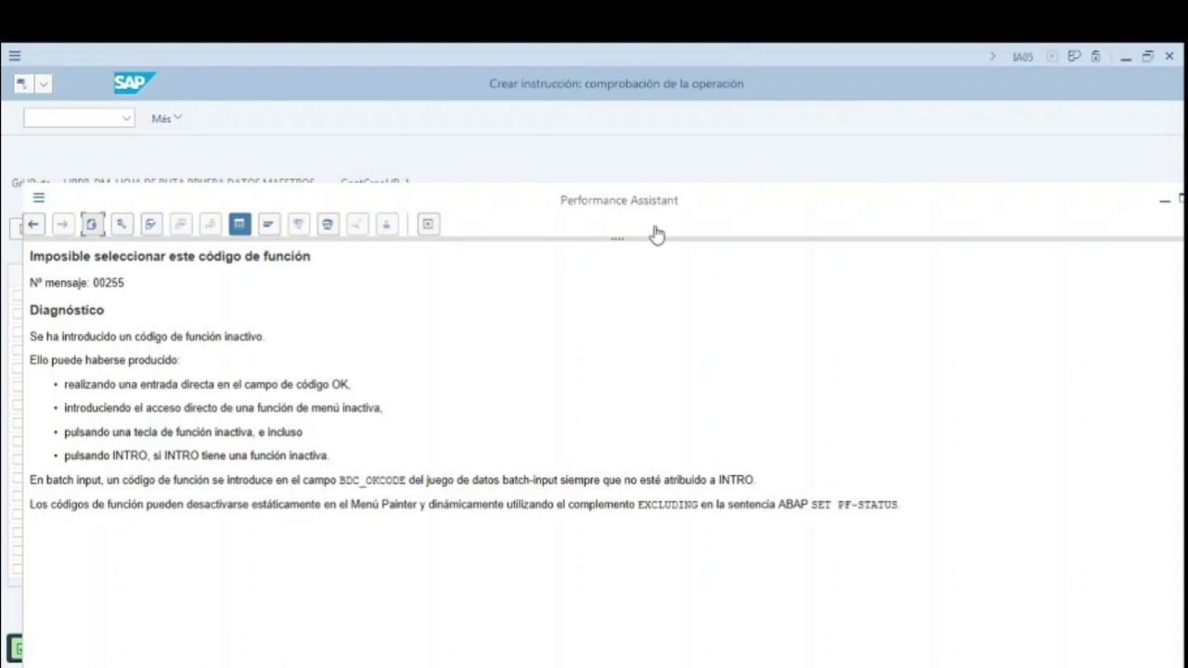Click the dimmed person icon in help toolbar
The image size is (1188, 668).
click(x=387, y=224)
